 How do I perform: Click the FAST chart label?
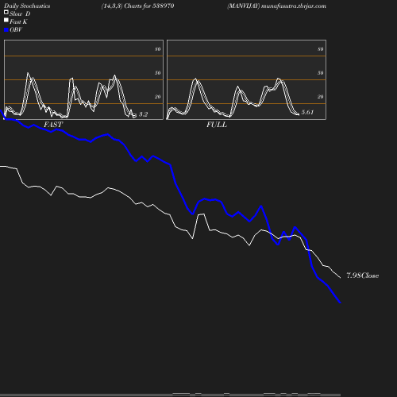click(53, 125)
